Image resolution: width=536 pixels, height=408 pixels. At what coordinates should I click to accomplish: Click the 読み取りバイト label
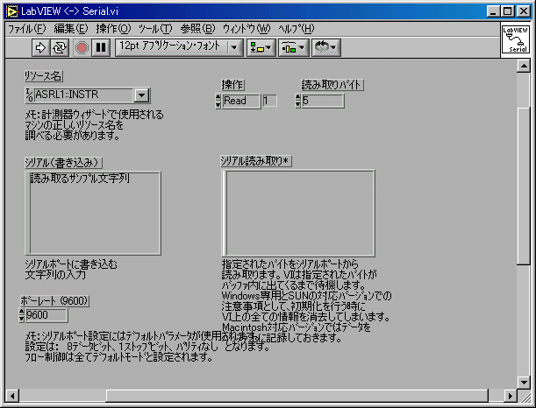tap(332, 85)
